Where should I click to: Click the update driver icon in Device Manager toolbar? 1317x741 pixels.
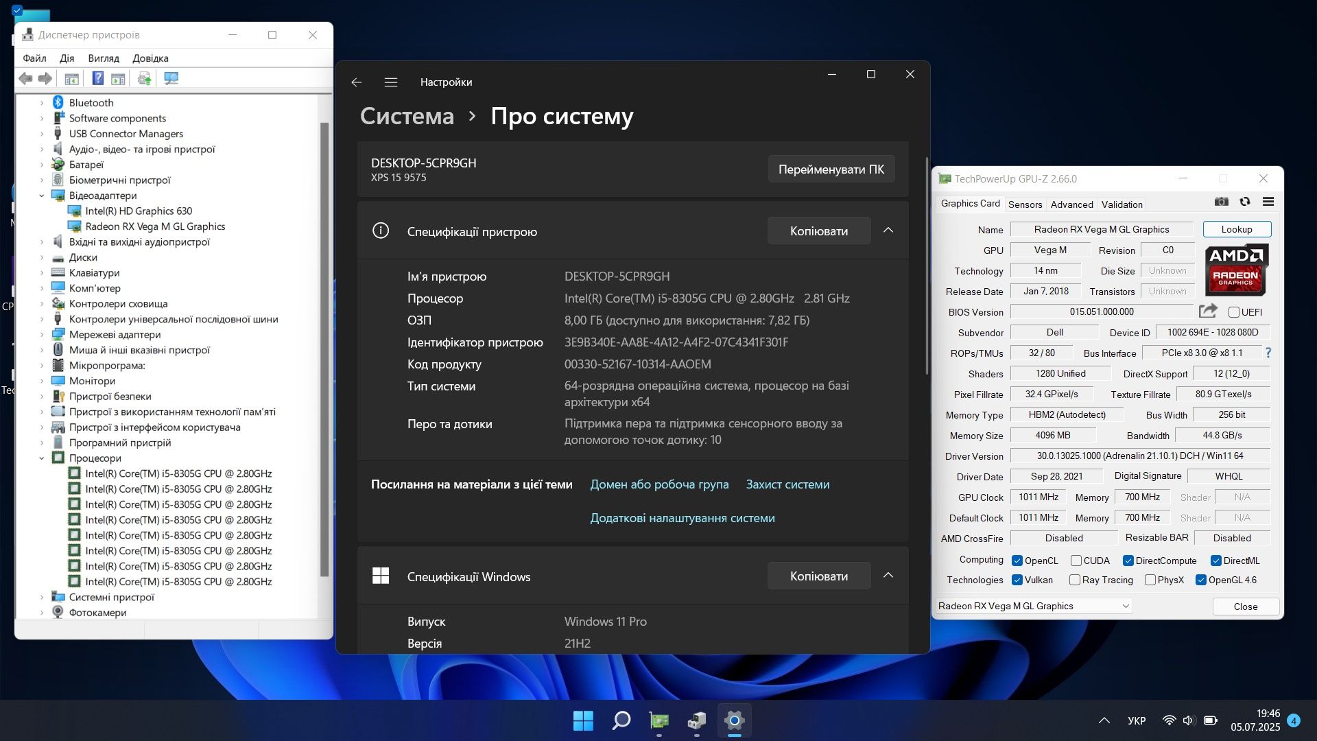coord(144,79)
